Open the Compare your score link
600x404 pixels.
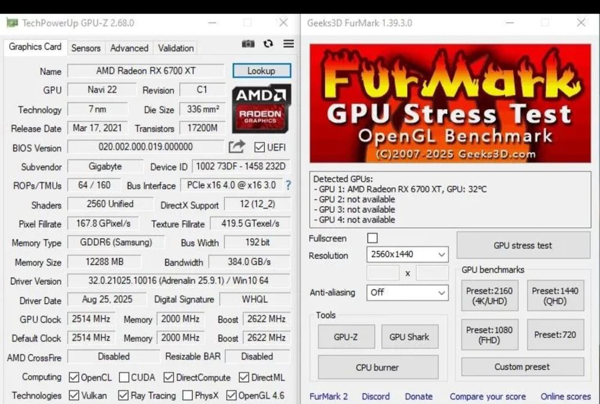[x=488, y=397]
